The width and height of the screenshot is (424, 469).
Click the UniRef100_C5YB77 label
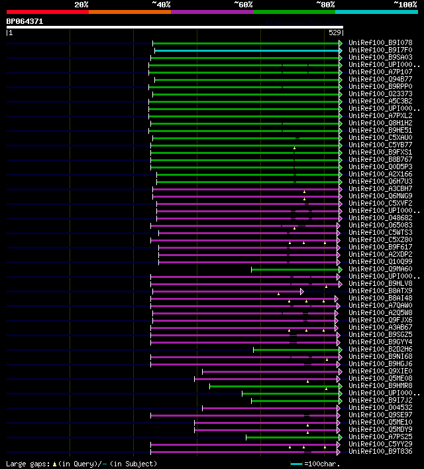[380, 145]
